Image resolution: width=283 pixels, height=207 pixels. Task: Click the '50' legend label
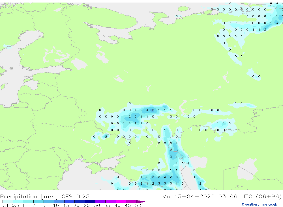(x=138, y=205)
